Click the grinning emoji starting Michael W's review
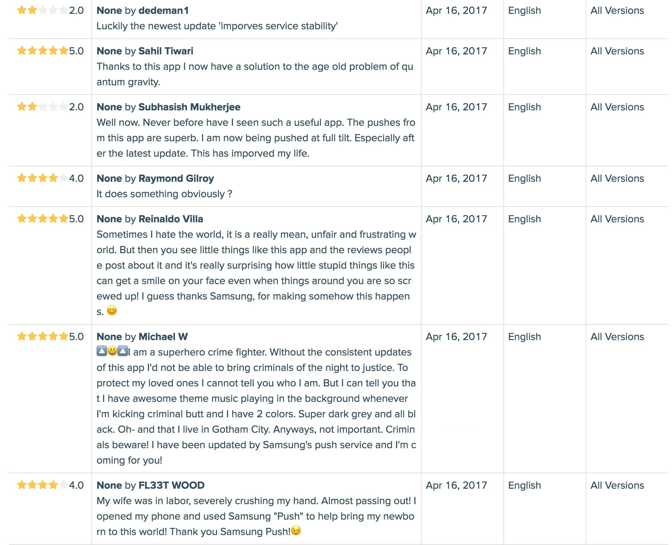The width and height of the screenshot is (672, 545). coord(112,351)
